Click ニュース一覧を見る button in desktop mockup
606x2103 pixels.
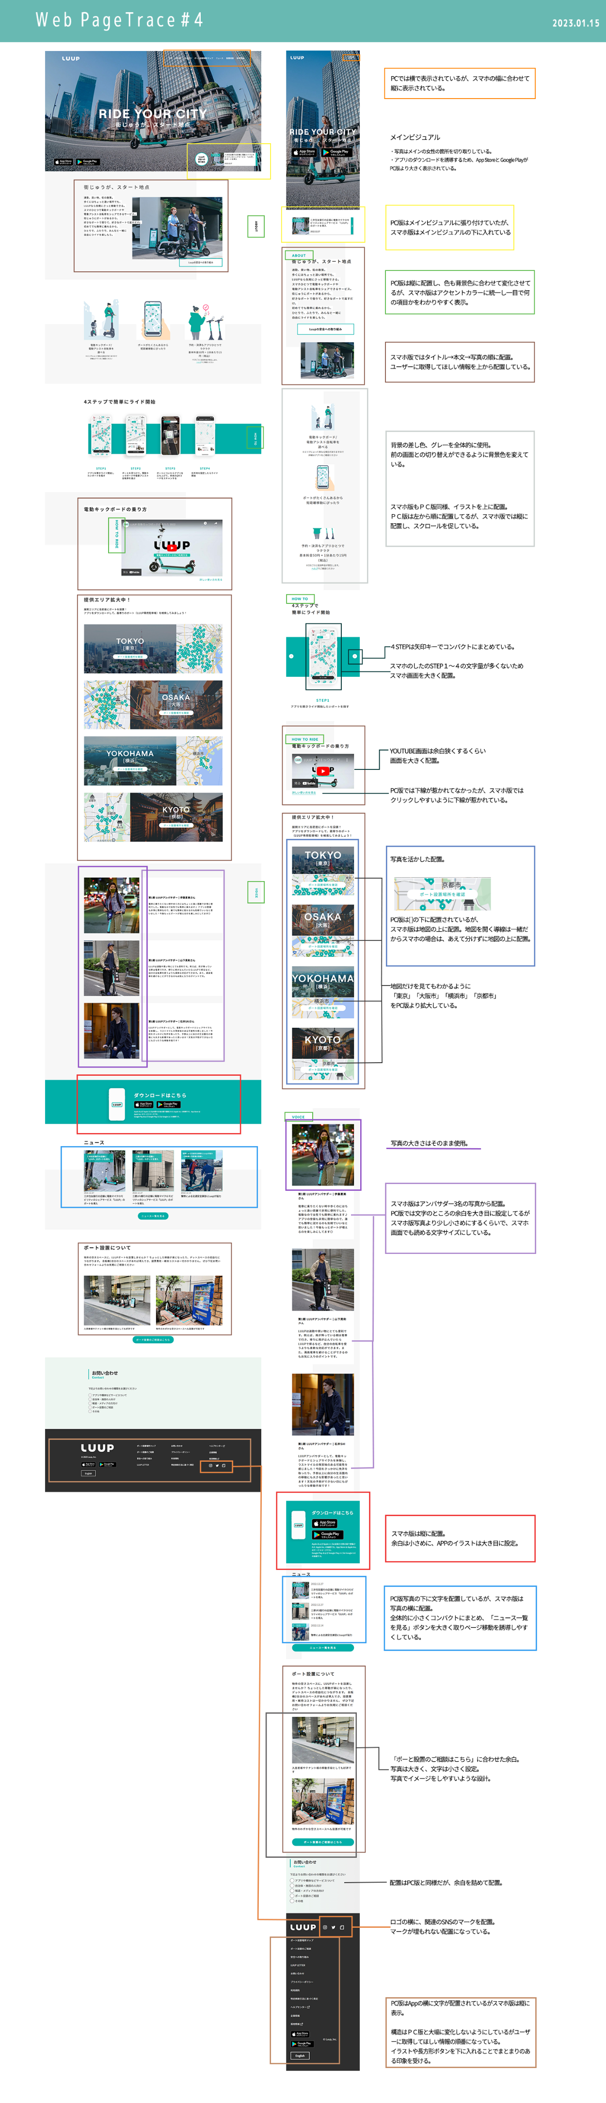tap(153, 1216)
